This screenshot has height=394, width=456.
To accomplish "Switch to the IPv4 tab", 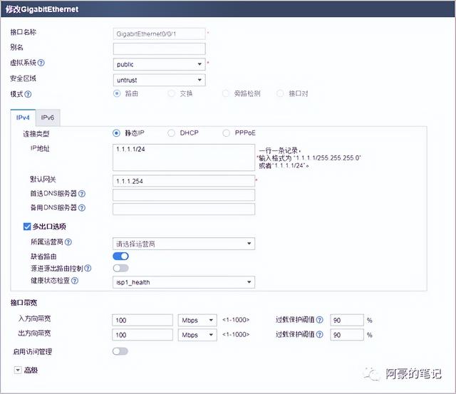I will tap(23, 118).
